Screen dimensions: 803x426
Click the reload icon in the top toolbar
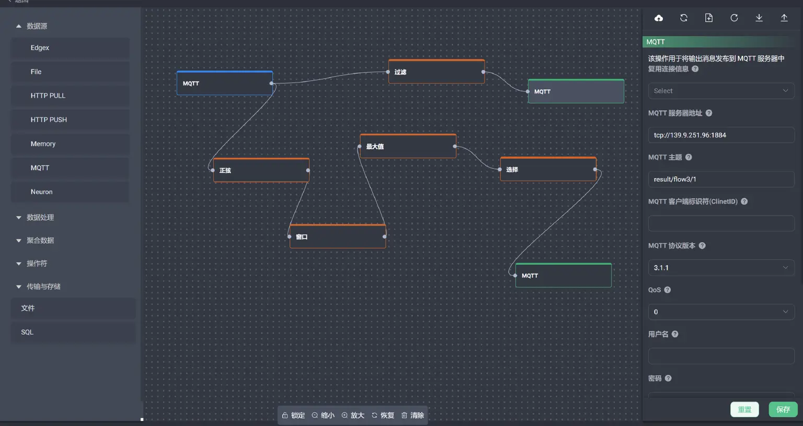tap(734, 18)
